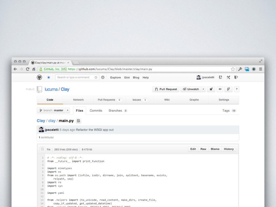Viewport: 276px width, 207px height.
Task: Open jpscaletti profile in header
Action: 205,77
